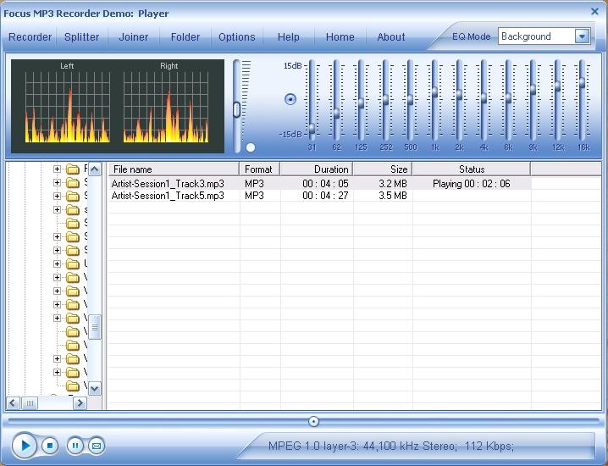Click the folder icon at the top of the tree
This screenshot has height=466, width=608.
pyautogui.click(x=72, y=169)
